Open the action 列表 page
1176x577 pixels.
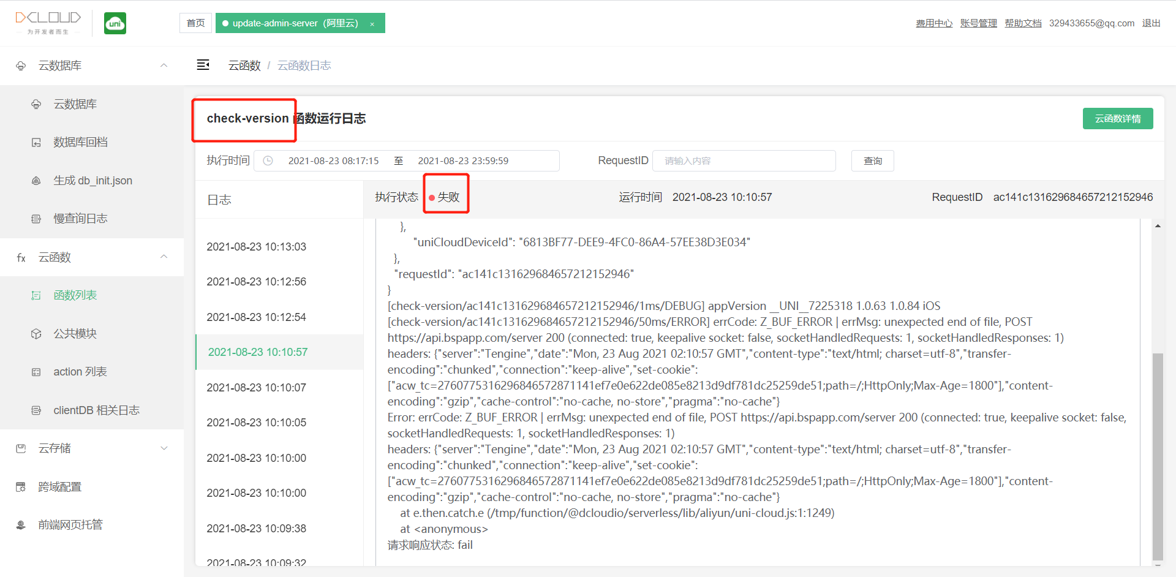(x=80, y=371)
